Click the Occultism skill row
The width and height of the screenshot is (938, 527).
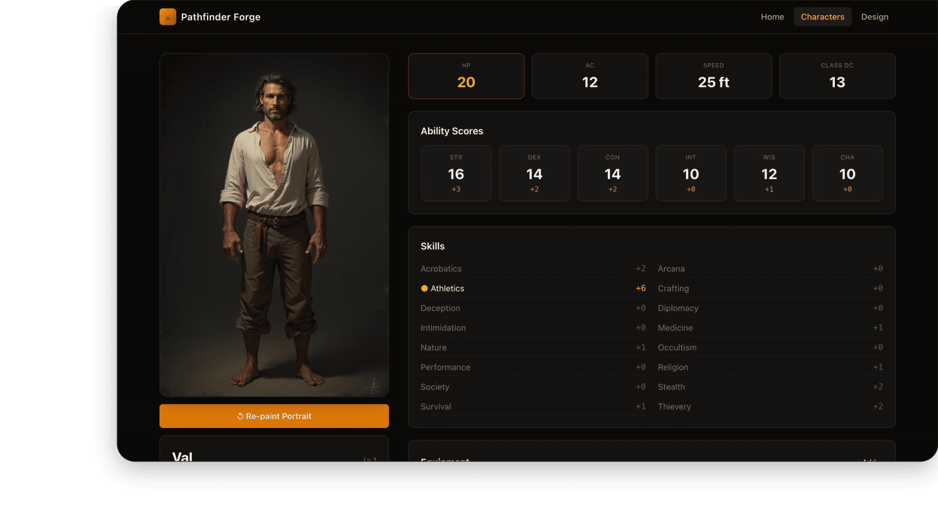(770, 348)
